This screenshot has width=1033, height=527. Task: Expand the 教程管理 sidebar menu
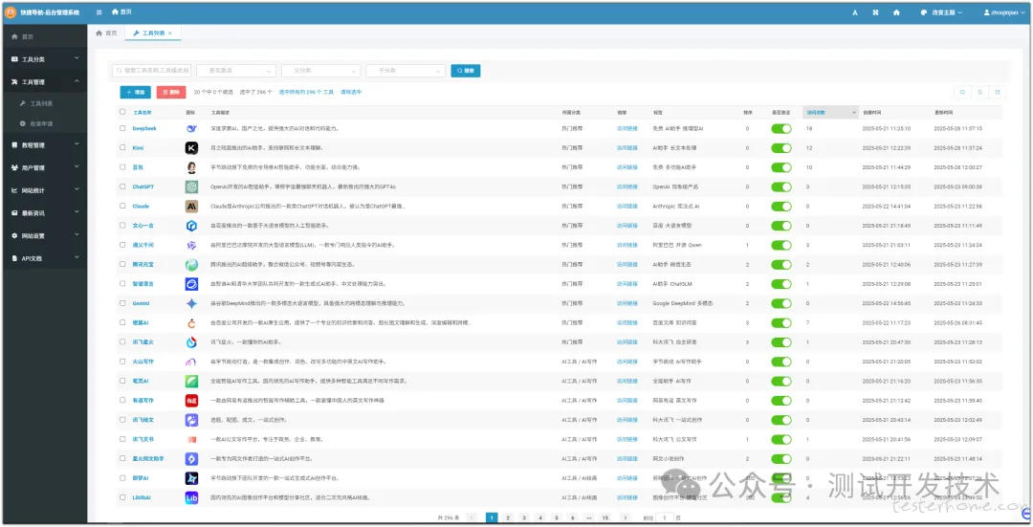click(45, 145)
